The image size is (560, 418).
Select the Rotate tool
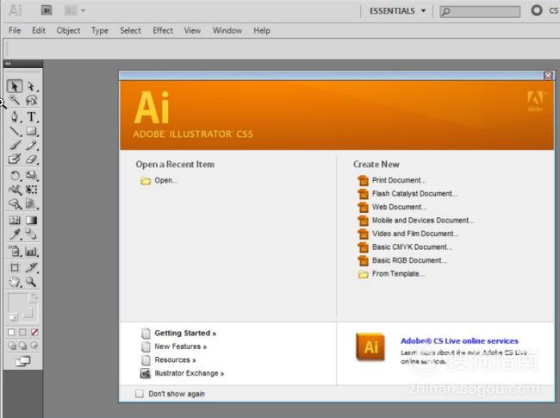15,176
